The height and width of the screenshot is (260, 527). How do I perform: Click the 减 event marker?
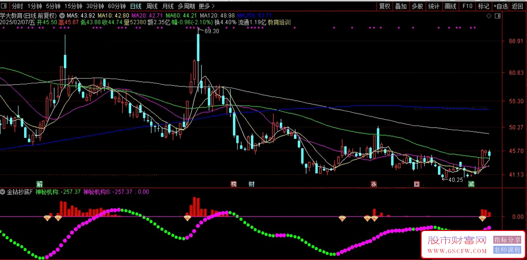coord(472,184)
